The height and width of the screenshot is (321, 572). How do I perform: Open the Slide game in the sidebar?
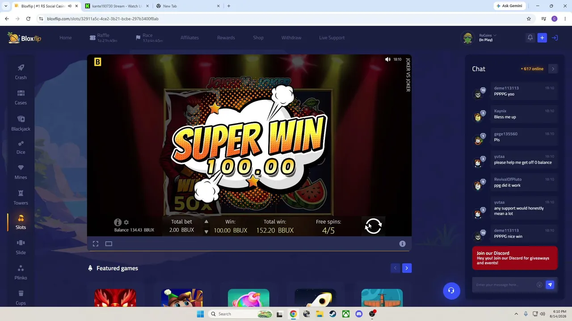click(x=21, y=247)
